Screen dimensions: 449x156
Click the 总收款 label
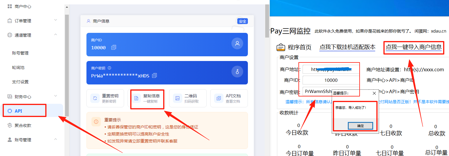click(x=437, y=133)
